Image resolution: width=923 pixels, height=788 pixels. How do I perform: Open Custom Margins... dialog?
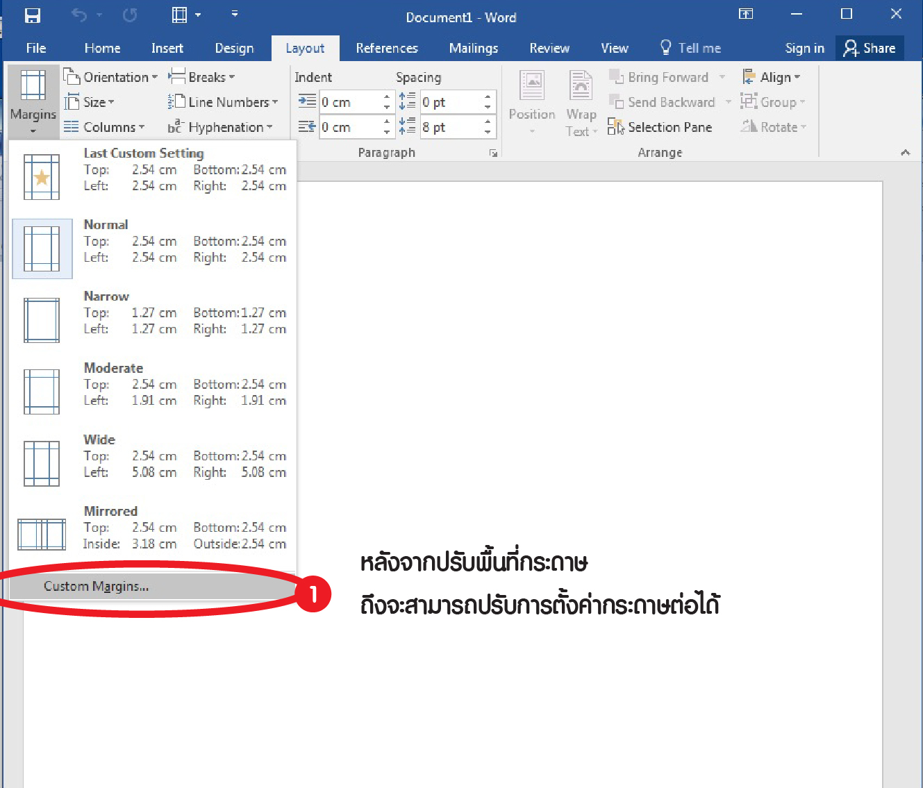point(153,587)
